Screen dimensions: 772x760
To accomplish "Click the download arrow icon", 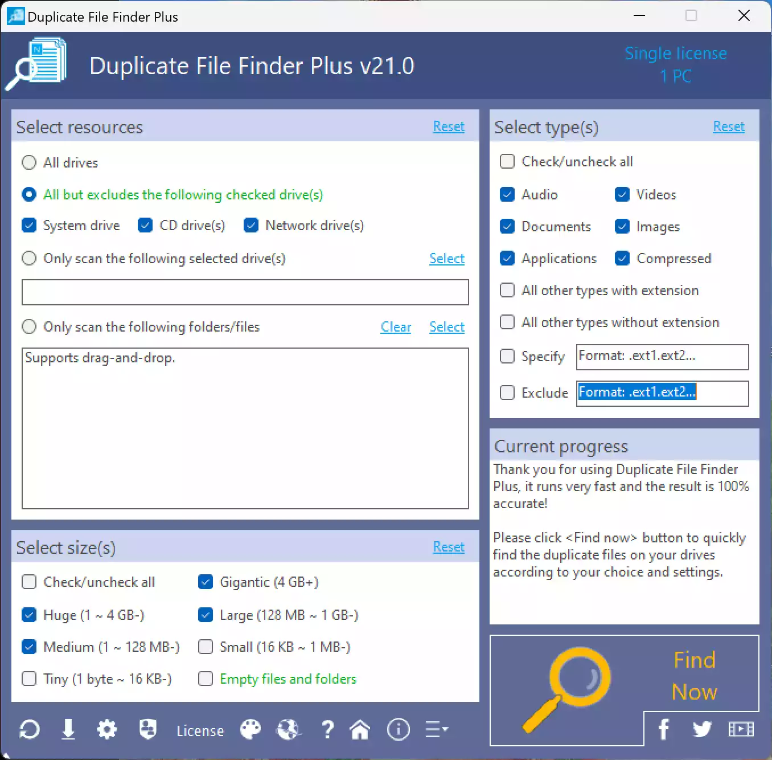I will click(x=68, y=729).
